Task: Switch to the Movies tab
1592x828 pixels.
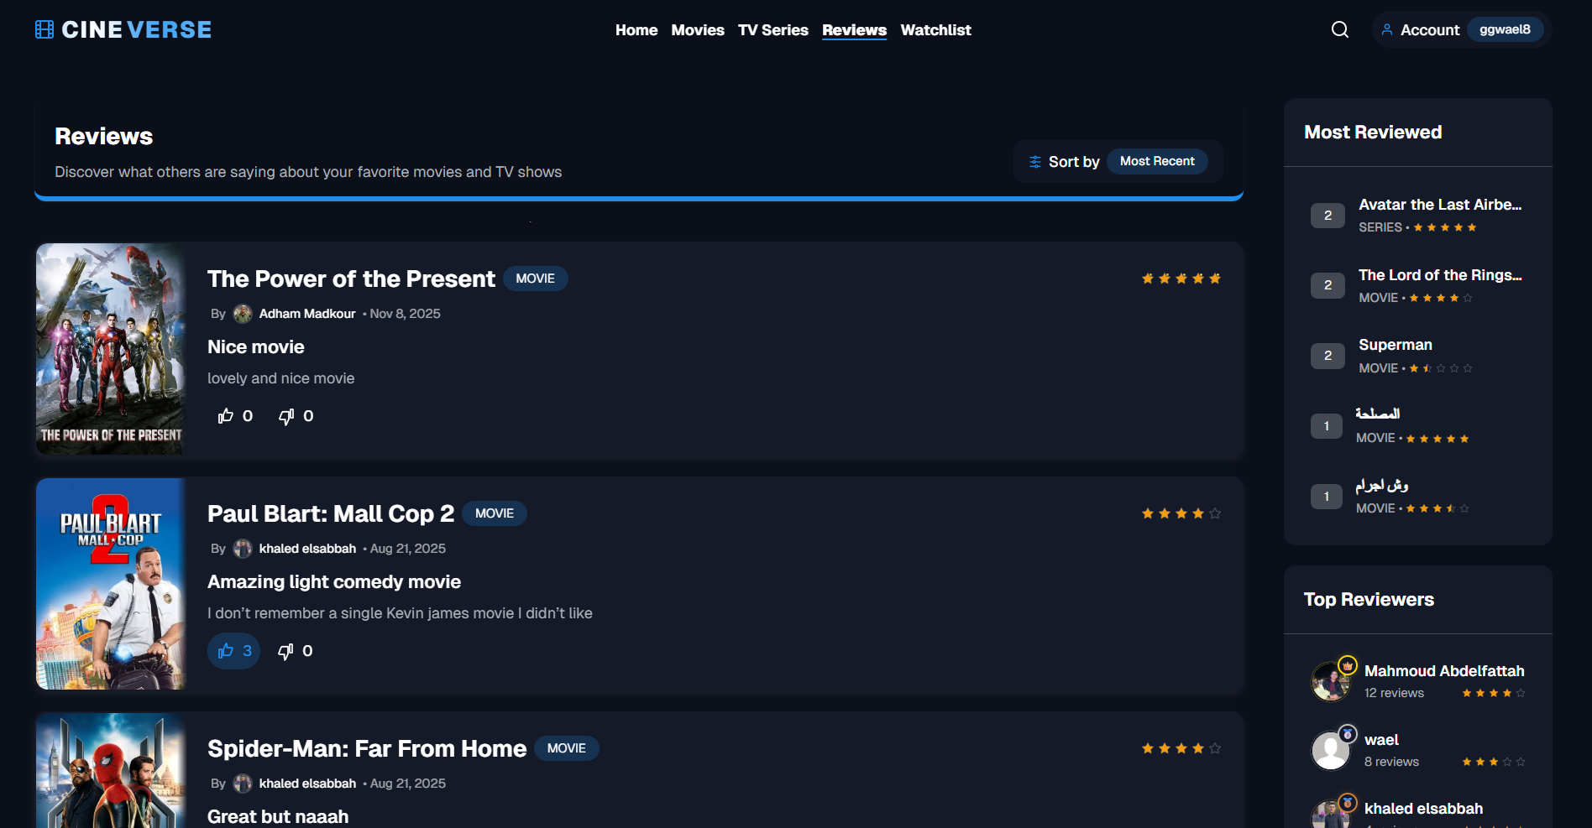Action: pyautogui.click(x=697, y=29)
